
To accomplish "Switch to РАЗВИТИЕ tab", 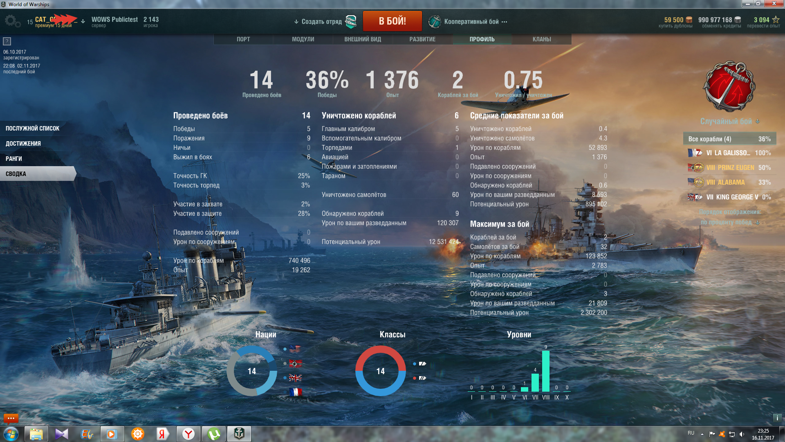I will pos(422,39).
